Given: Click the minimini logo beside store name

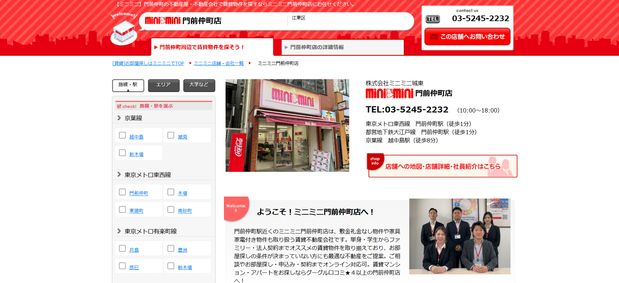Looking at the screenshot, I should (389, 93).
